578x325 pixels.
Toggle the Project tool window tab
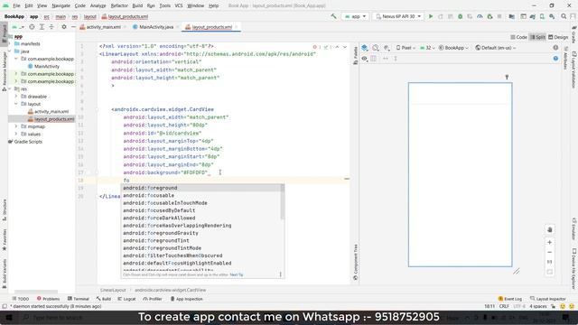pos(4,34)
